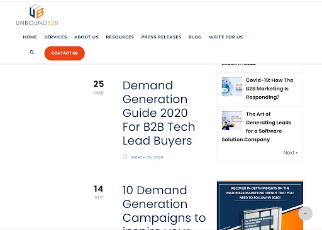Image resolution: width=322 pixels, height=230 pixels.
Task: Click the clock icon beside March 25, 2020
Action: click(125, 156)
